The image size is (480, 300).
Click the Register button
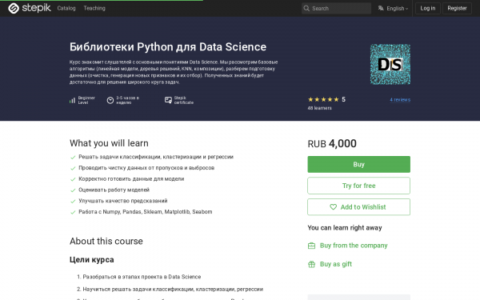pyautogui.click(x=457, y=8)
